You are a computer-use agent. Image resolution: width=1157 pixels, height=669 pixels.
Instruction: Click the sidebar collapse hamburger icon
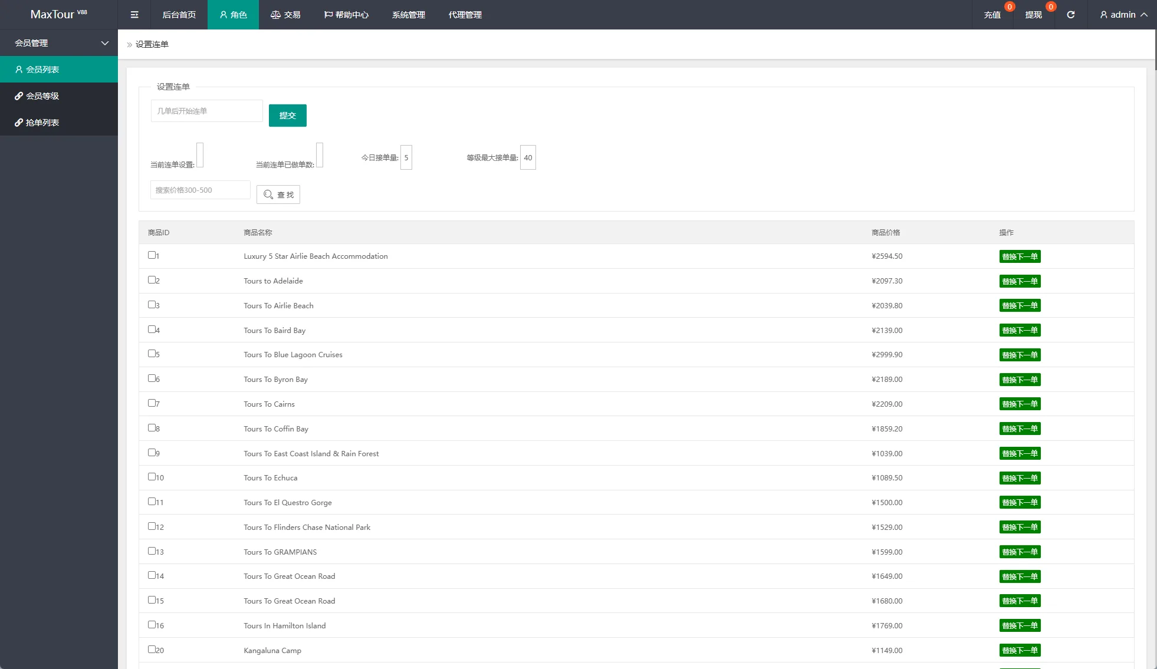coord(134,15)
